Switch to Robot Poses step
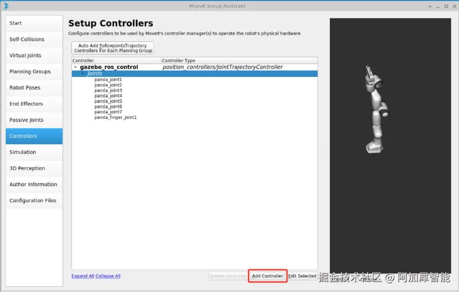459x292 pixels. [x=34, y=88]
